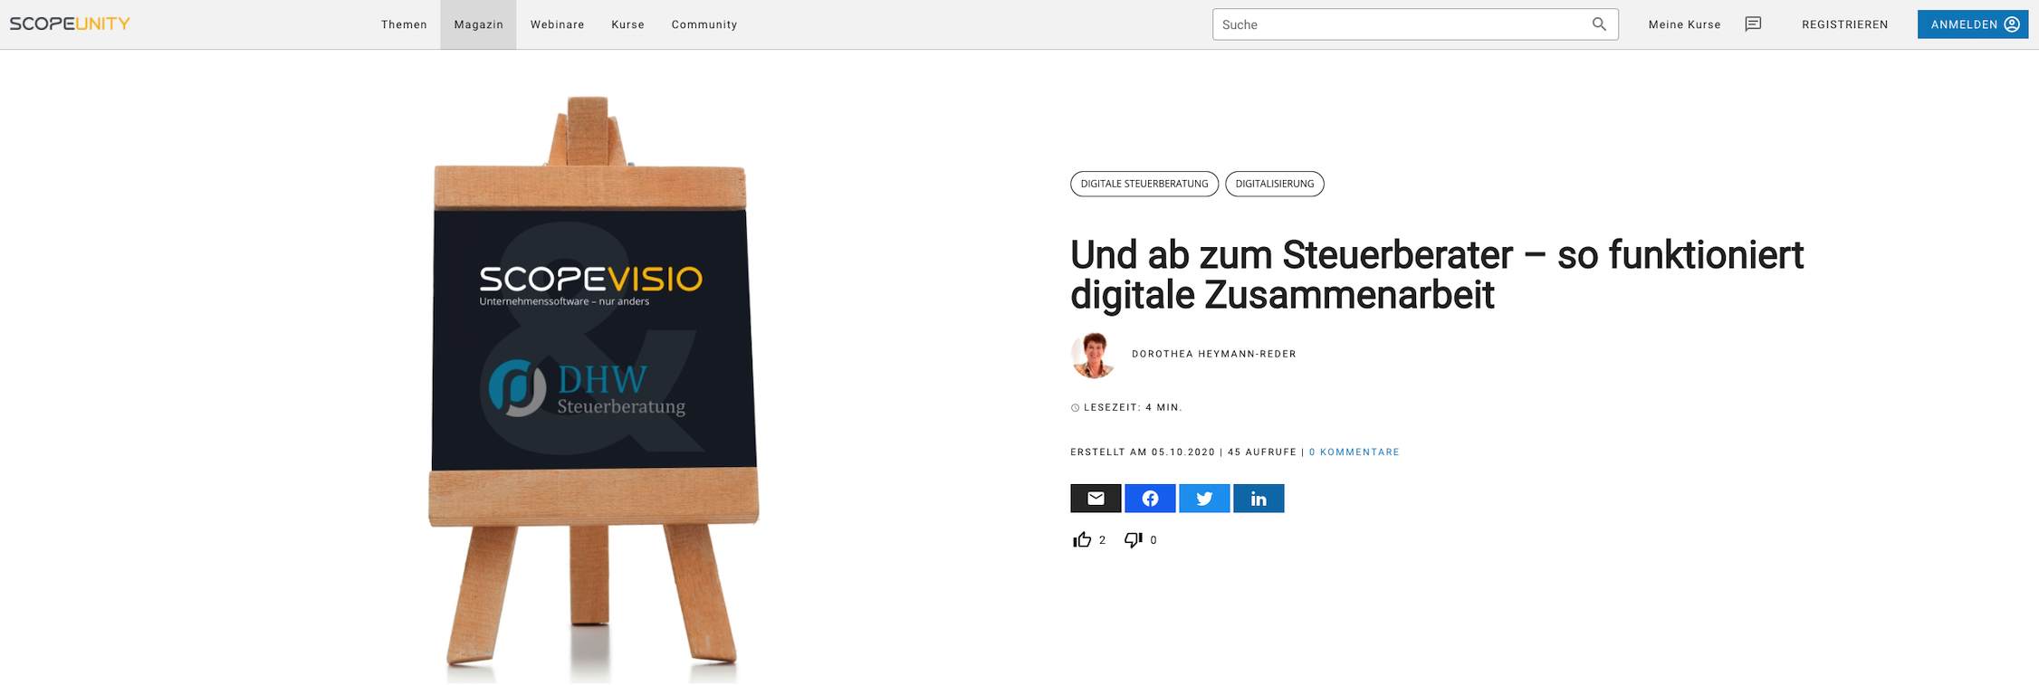Open the Kurse menu item
This screenshot has width=2039, height=685.
pos(627,24)
